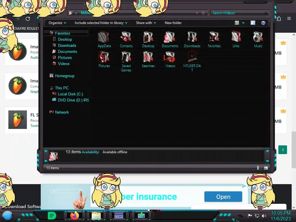Open the Videos folder in file pane

(x=170, y=60)
